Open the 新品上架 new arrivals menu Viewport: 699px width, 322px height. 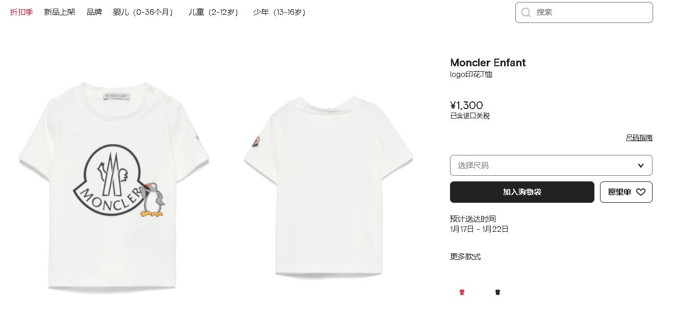[x=60, y=12]
